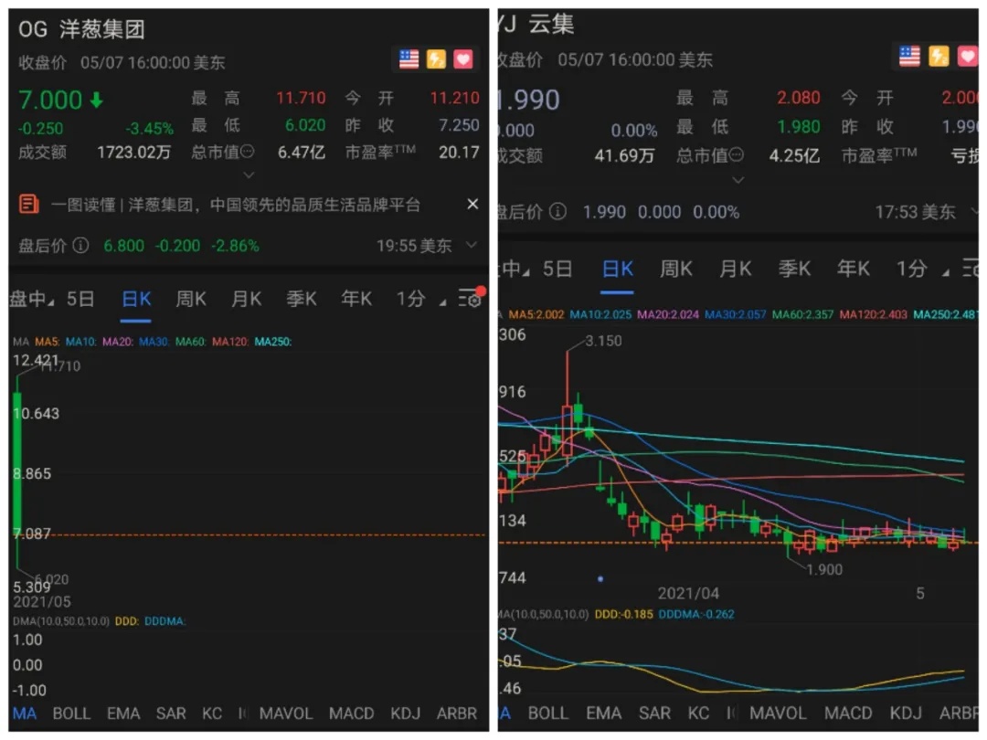Choose MACD indicator in OG panel
This screenshot has width=987, height=740.
click(351, 714)
